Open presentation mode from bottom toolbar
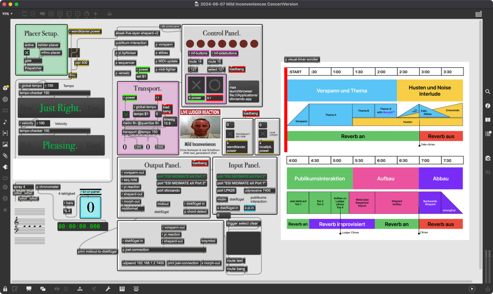Image resolution: width=493 pixels, height=294 pixels. coord(29,289)
